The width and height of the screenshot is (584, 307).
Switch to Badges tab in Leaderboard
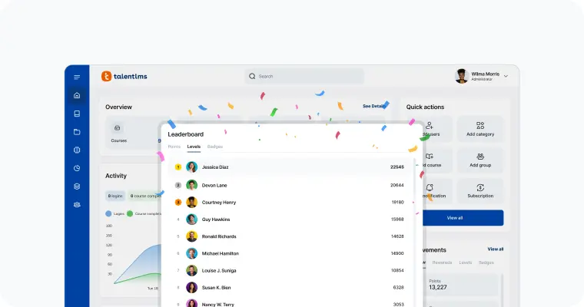tap(215, 146)
